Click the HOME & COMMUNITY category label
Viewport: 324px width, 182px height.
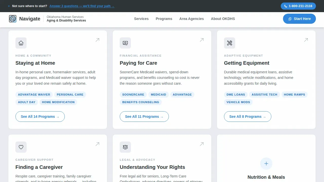[x=33, y=56]
